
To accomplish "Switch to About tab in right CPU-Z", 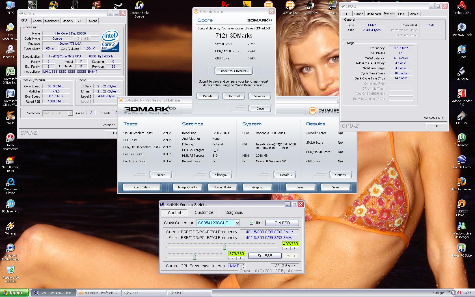I will (414, 14).
